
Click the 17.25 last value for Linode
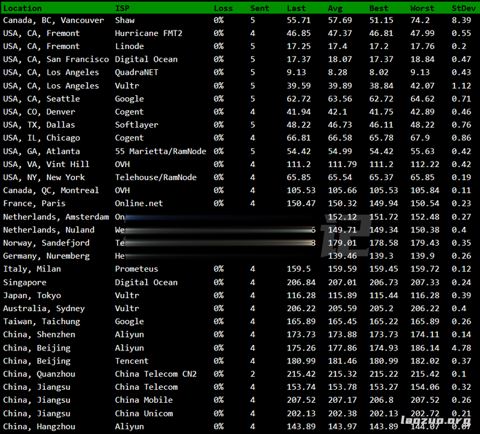tap(299, 46)
